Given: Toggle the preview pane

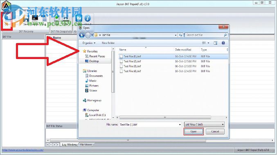Looking at the screenshot, I should pyautogui.click(x=215, y=43).
